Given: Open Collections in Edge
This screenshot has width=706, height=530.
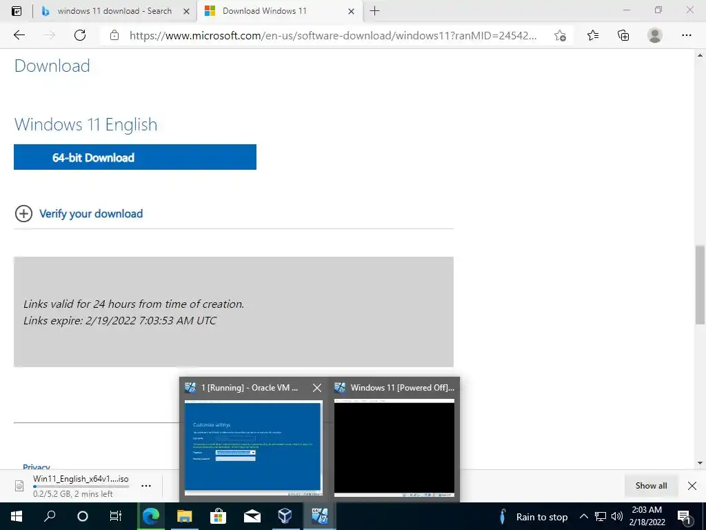Looking at the screenshot, I should tap(623, 35).
